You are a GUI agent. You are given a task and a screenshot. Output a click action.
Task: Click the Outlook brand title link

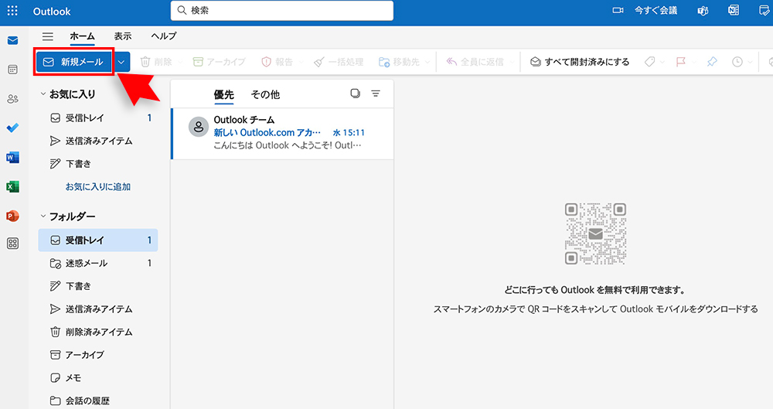(52, 11)
